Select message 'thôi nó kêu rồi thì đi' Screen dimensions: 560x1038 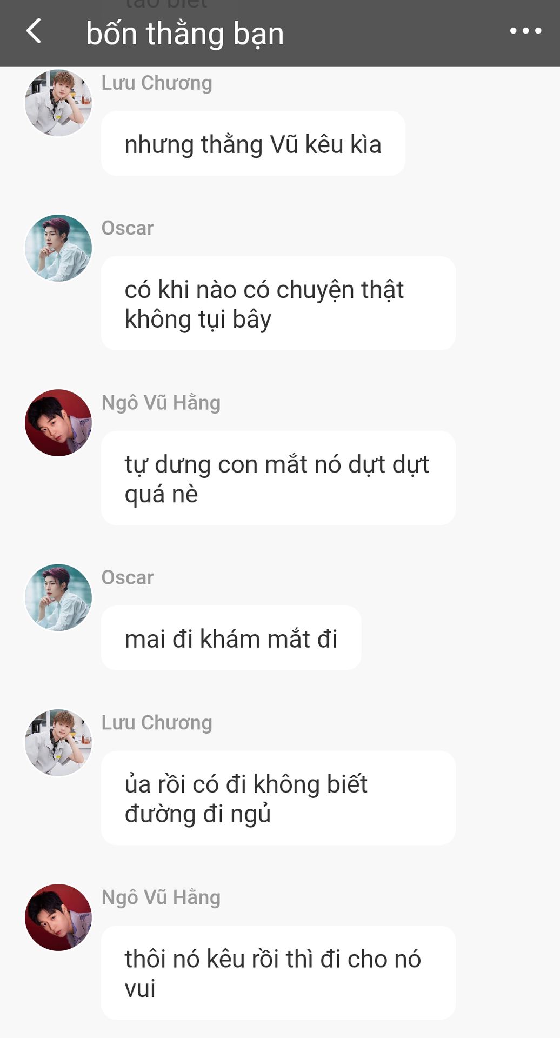point(278,973)
